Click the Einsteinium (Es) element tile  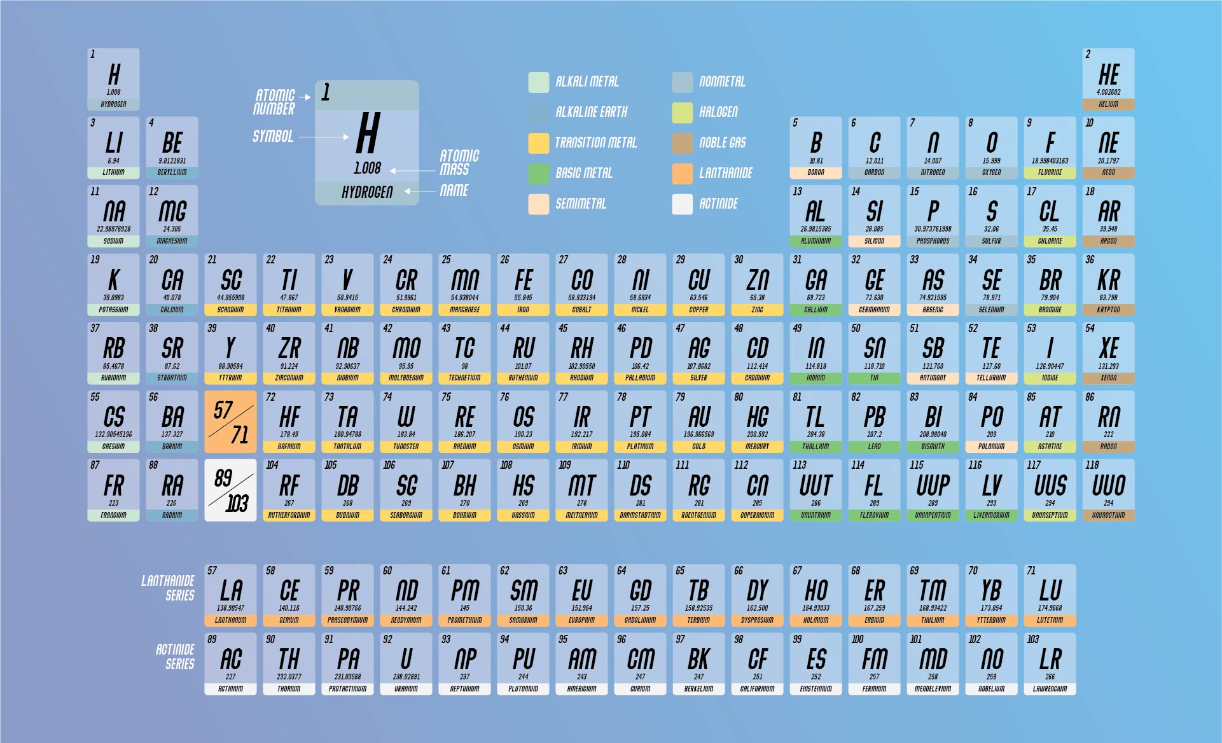tap(816, 663)
